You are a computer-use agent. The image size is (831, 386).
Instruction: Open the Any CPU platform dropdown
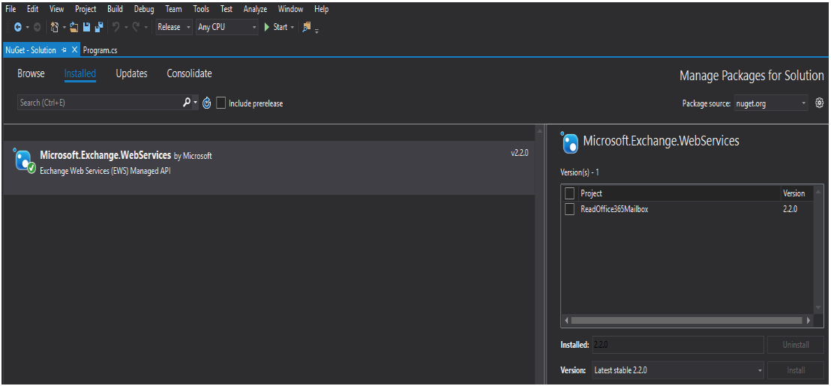(x=226, y=27)
